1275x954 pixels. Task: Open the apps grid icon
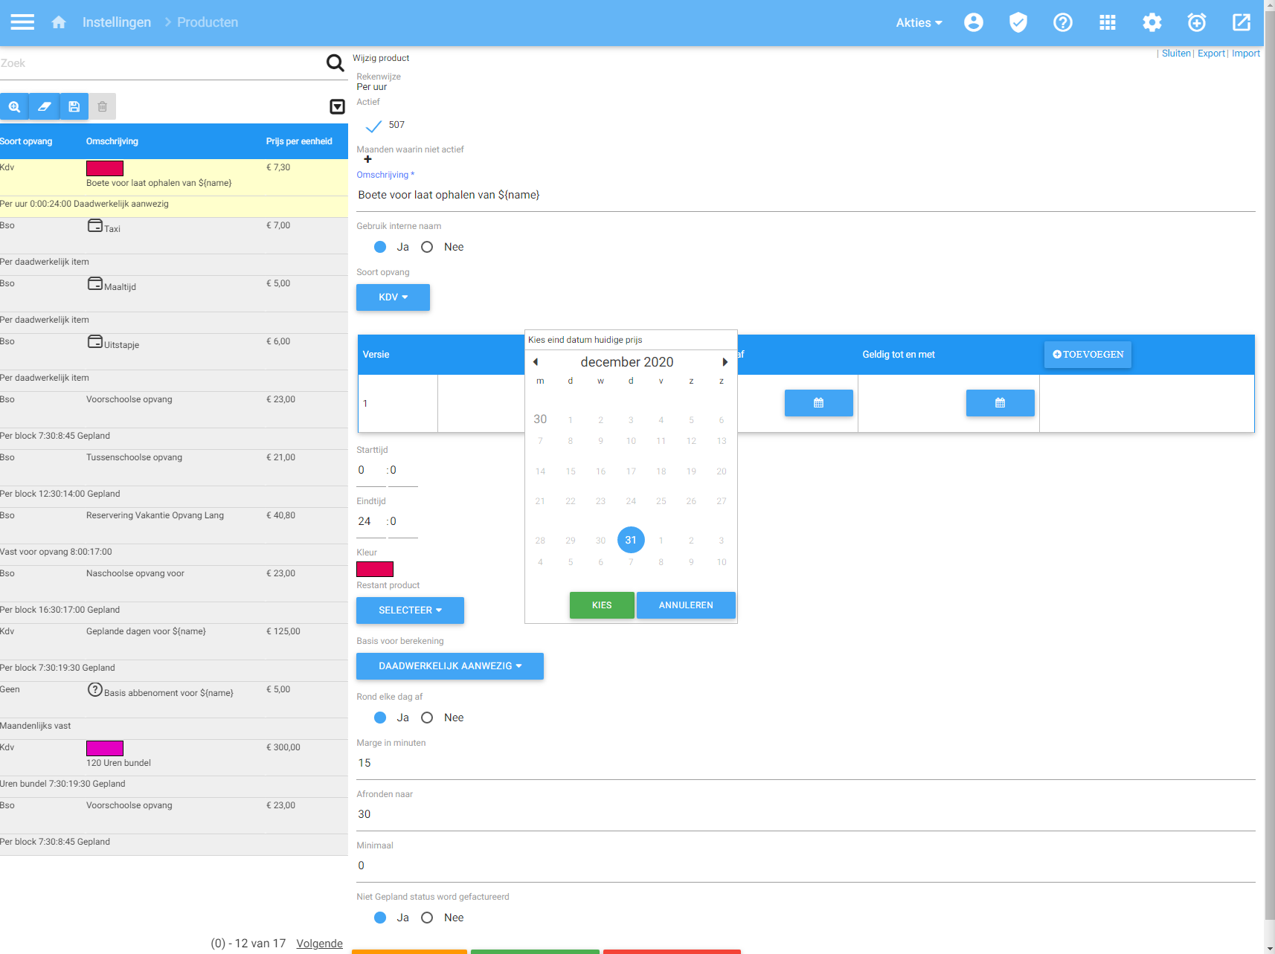[x=1107, y=22]
